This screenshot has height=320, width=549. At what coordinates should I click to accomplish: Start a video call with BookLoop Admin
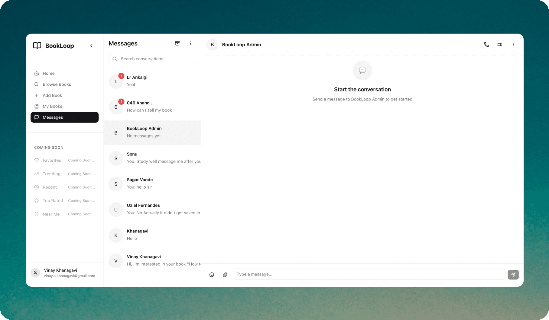[x=500, y=45]
